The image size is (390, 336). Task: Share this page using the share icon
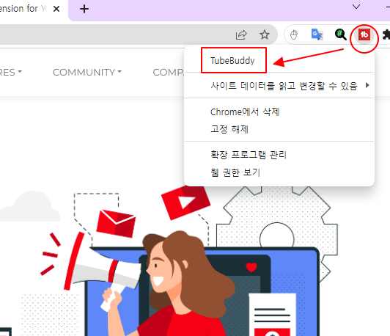click(x=241, y=34)
